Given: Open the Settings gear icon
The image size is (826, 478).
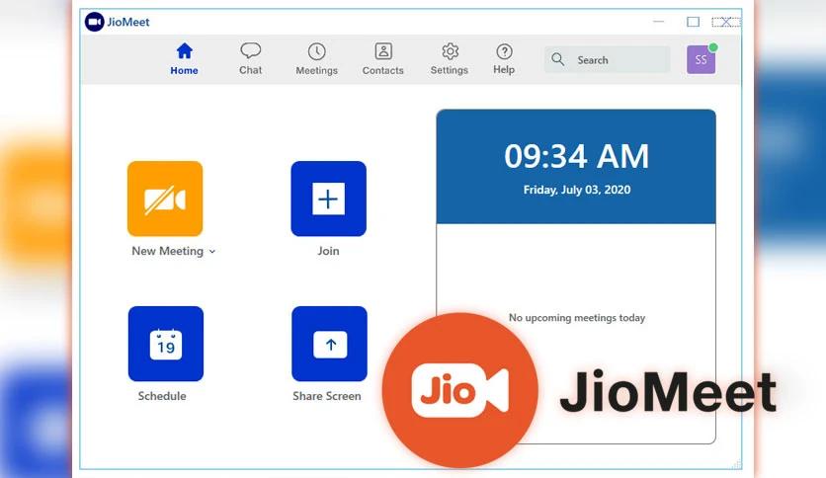Looking at the screenshot, I should [450, 51].
